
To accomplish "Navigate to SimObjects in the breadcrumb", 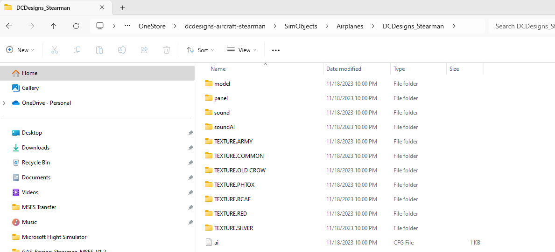I will pyautogui.click(x=301, y=26).
